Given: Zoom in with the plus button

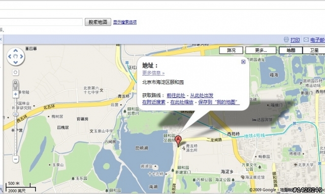Looking at the screenshot, I should coord(16,94).
